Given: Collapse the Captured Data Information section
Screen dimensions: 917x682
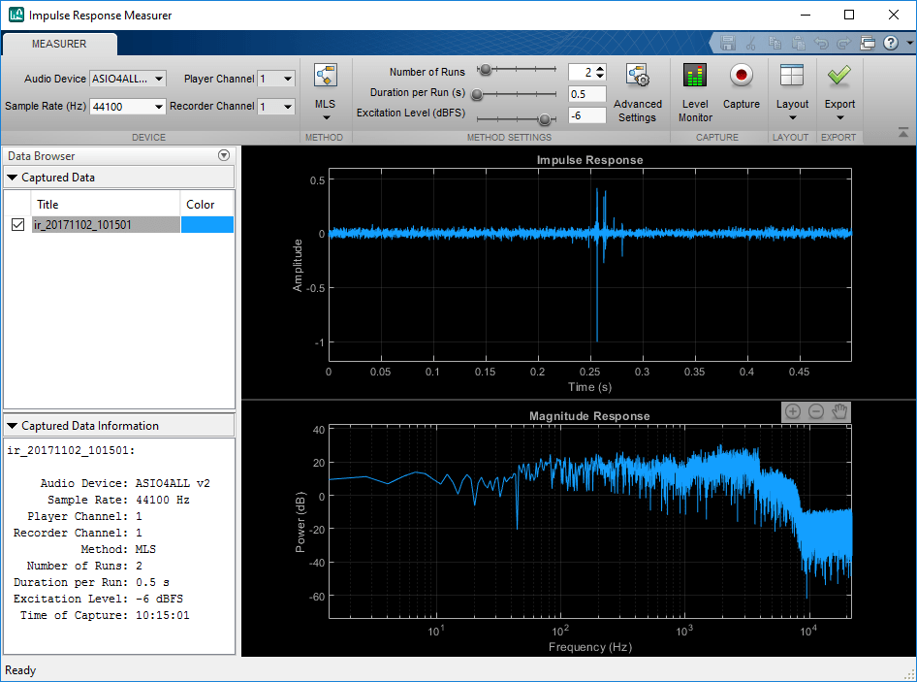Looking at the screenshot, I should tap(10, 425).
